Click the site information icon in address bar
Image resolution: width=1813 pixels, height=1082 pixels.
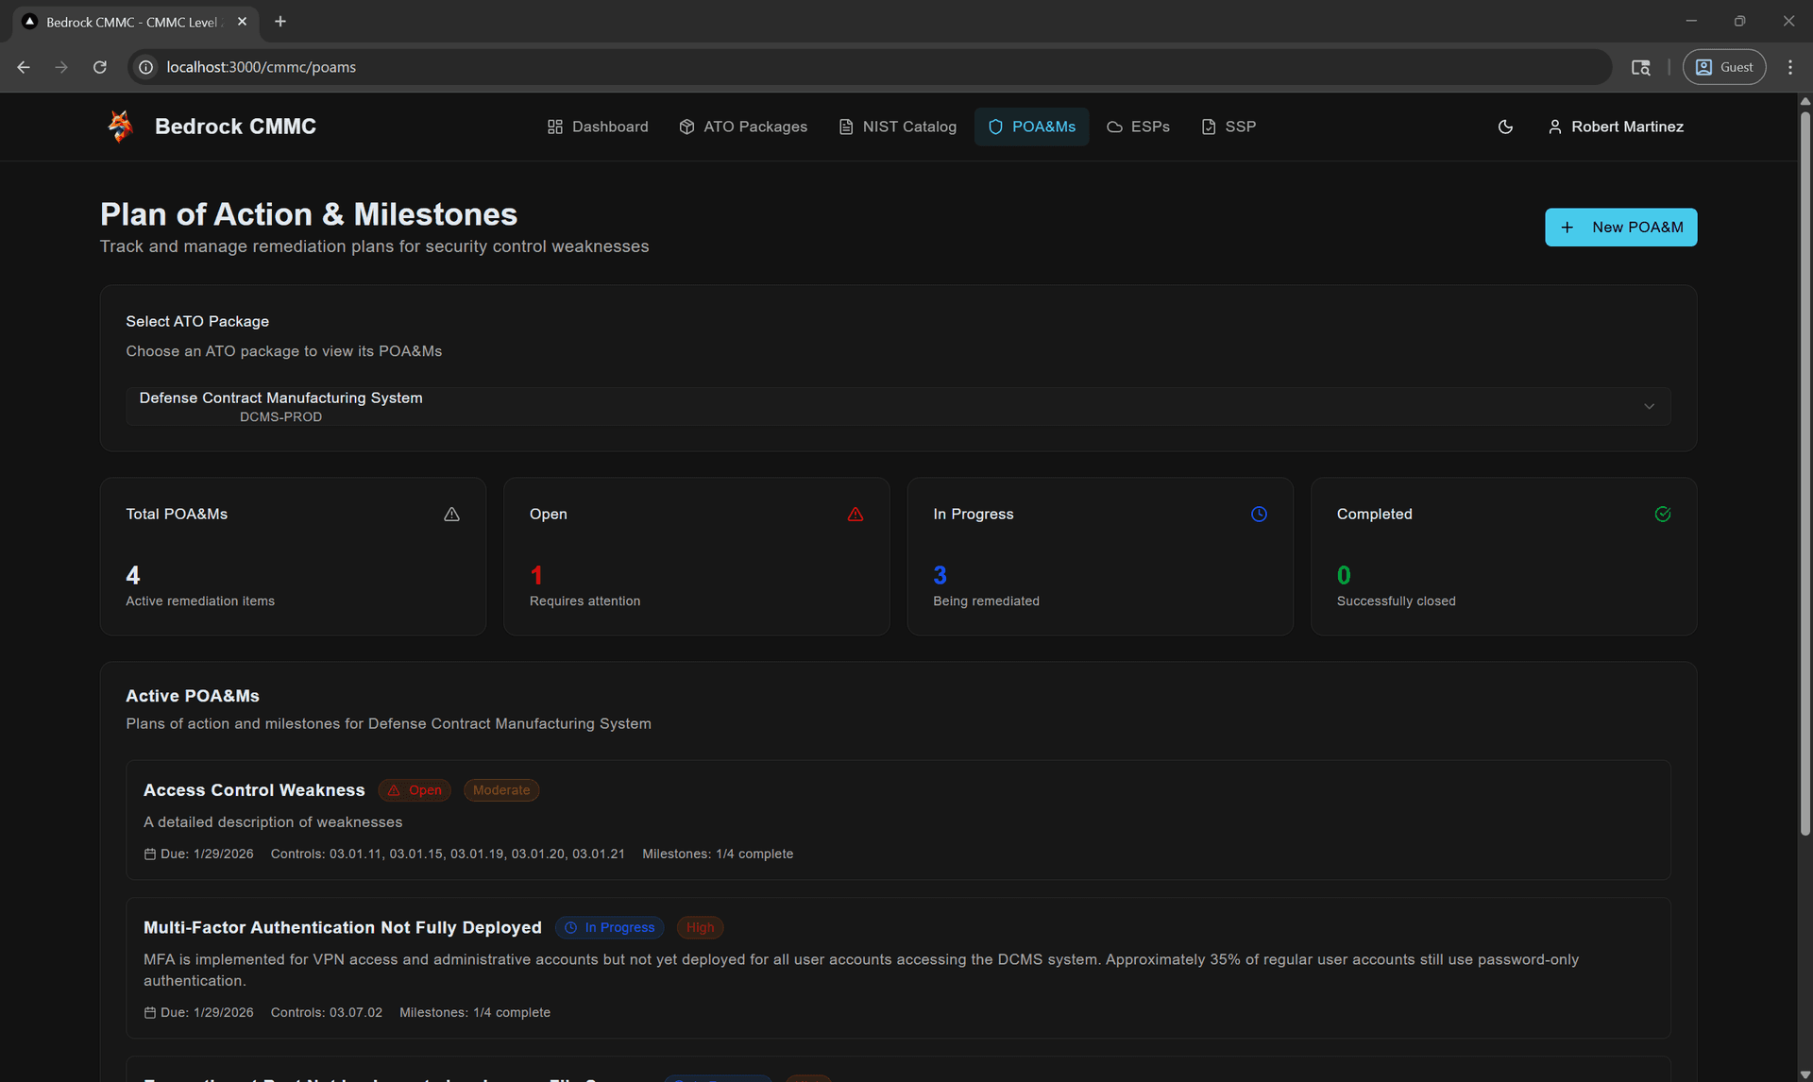pyautogui.click(x=146, y=67)
